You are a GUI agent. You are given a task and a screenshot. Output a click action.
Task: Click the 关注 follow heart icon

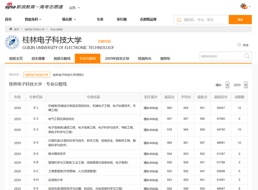coord(239,45)
